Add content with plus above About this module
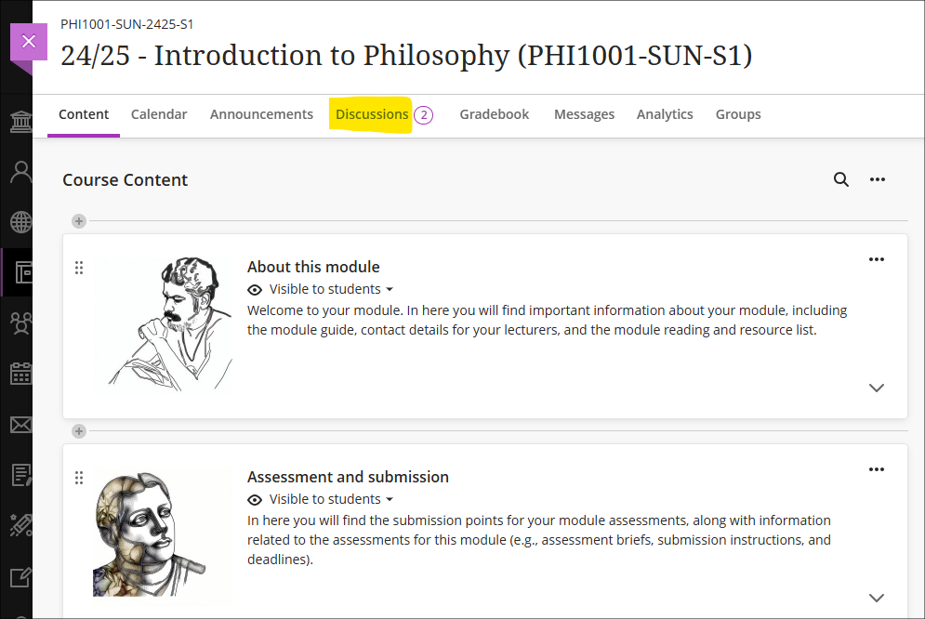Image resolution: width=925 pixels, height=619 pixels. point(79,221)
